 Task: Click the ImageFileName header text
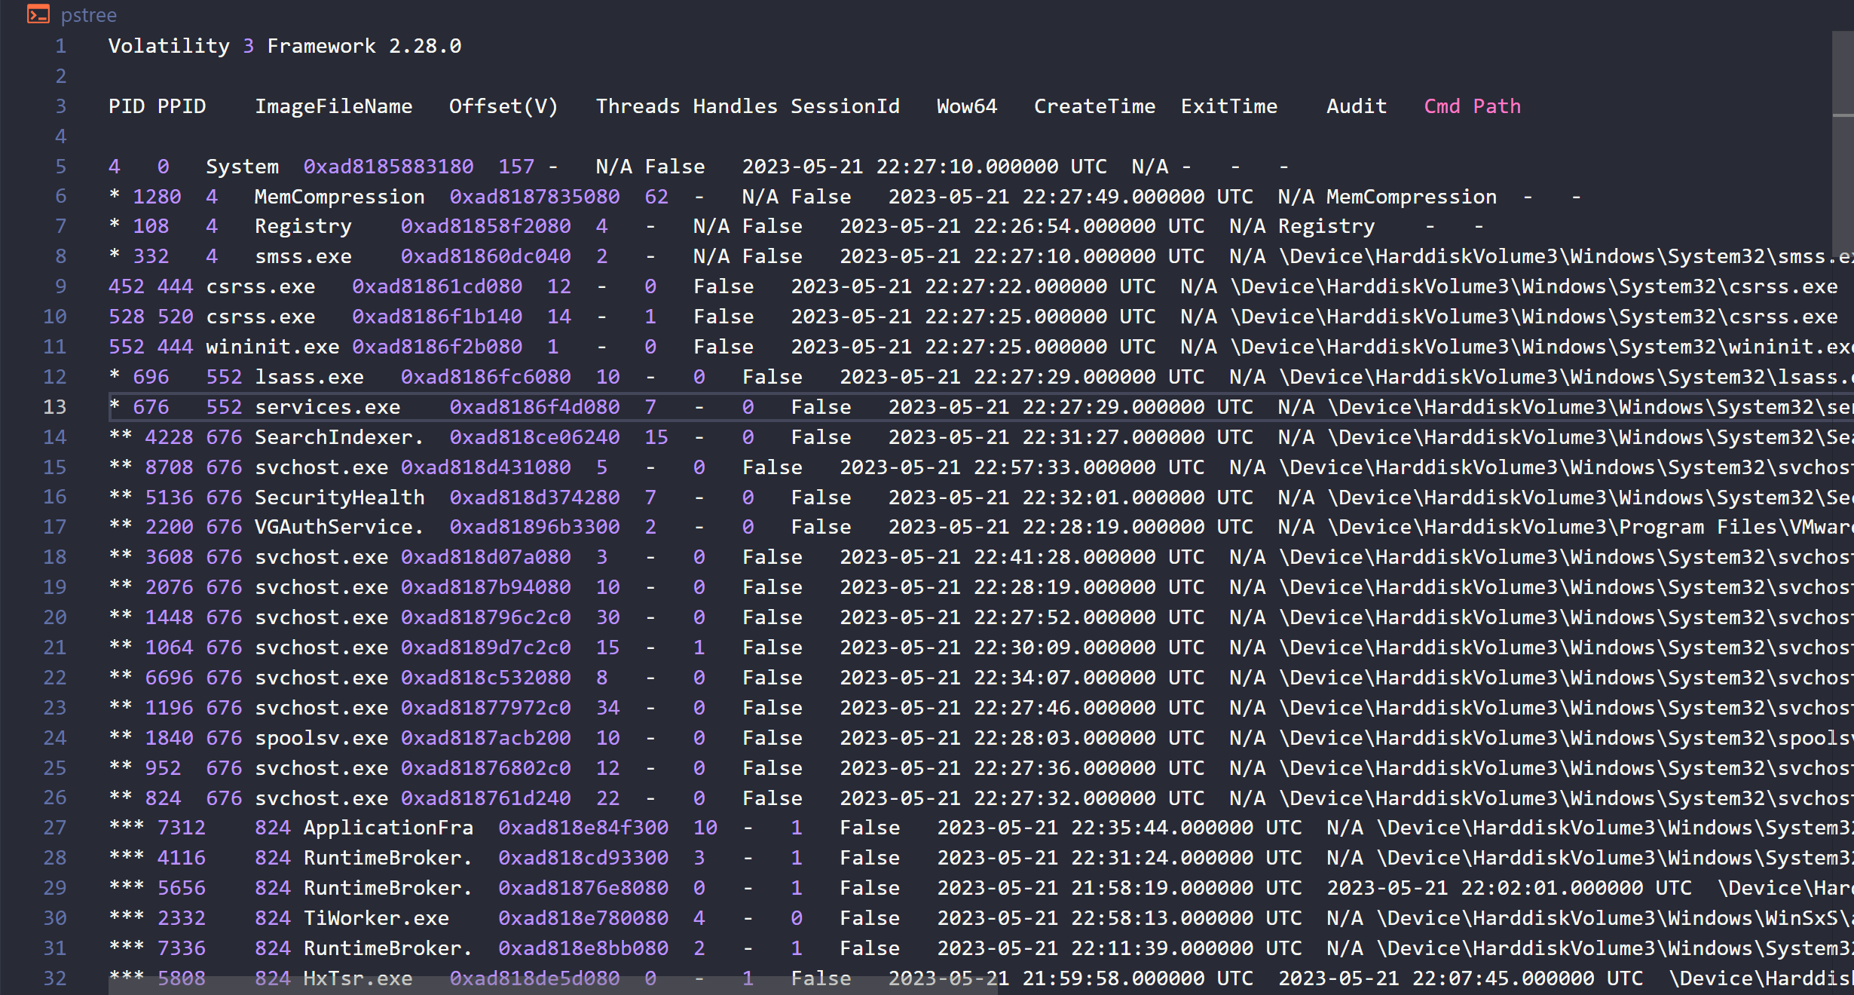(x=334, y=106)
